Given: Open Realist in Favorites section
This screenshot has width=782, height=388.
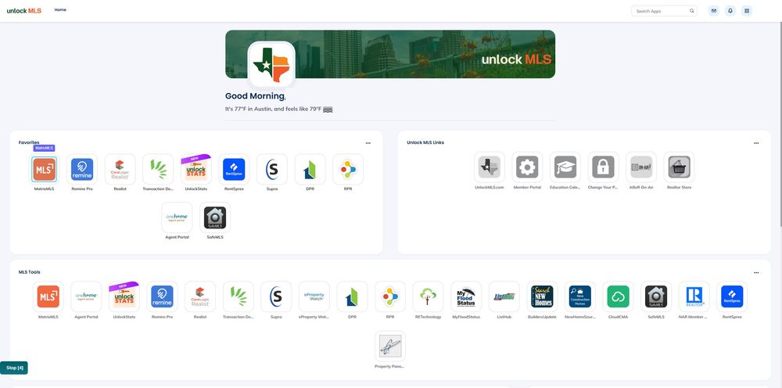Looking at the screenshot, I should click(x=120, y=169).
